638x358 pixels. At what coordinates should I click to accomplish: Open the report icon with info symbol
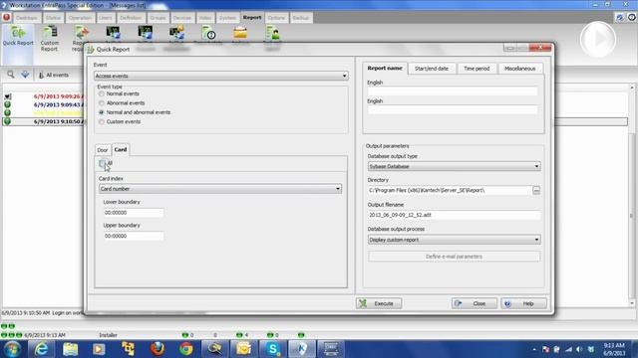(208, 34)
